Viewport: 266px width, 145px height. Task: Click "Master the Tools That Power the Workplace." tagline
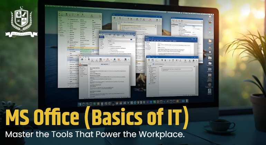click(x=95, y=134)
